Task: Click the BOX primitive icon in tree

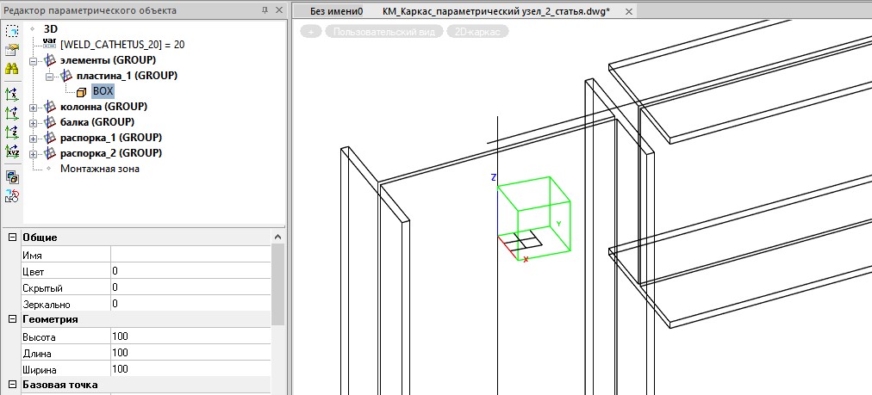Action: click(81, 91)
